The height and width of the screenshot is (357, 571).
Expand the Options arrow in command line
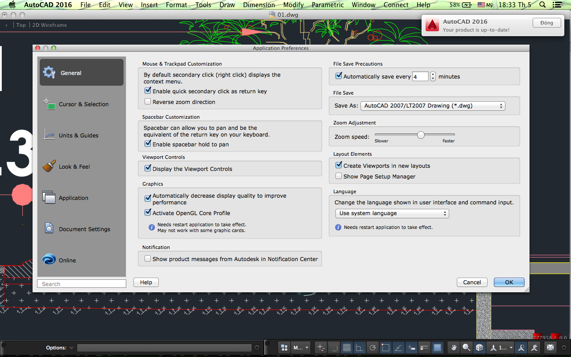click(71, 348)
